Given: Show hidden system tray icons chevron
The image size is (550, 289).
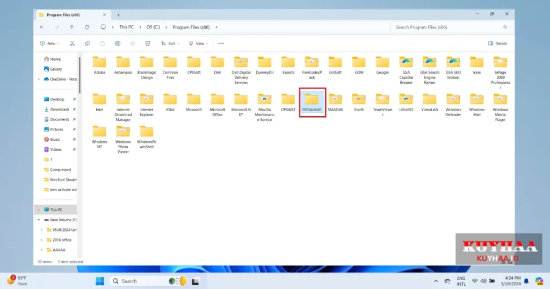Looking at the screenshot, I should [x=436, y=281].
